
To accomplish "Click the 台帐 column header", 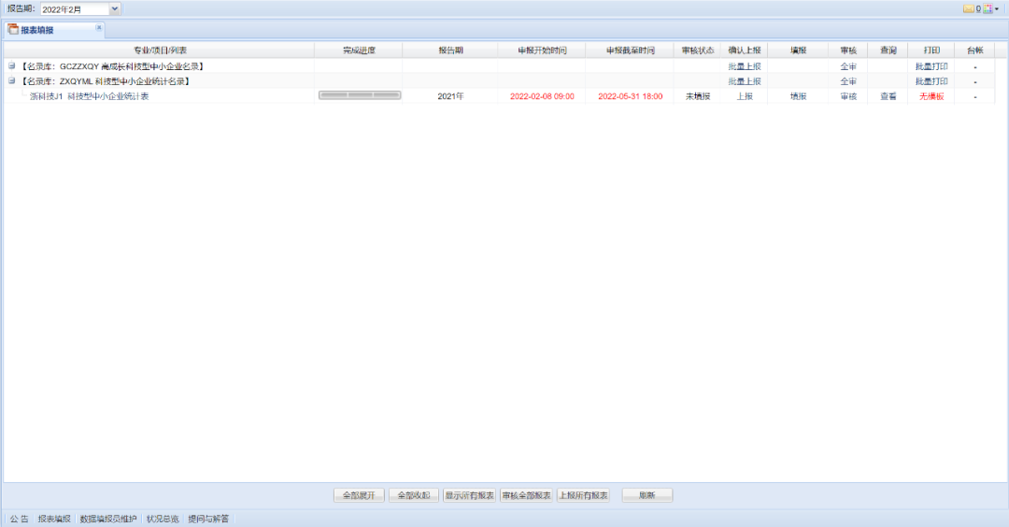I will [x=974, y=50].
